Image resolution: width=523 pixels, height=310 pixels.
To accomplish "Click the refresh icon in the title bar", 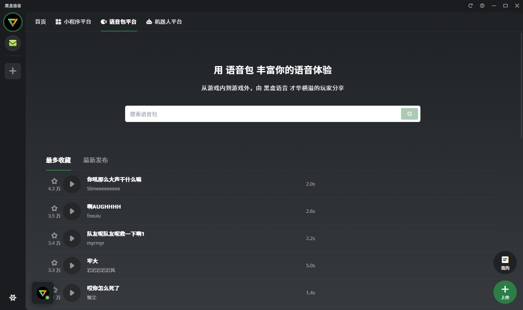I will pos(470,5).
